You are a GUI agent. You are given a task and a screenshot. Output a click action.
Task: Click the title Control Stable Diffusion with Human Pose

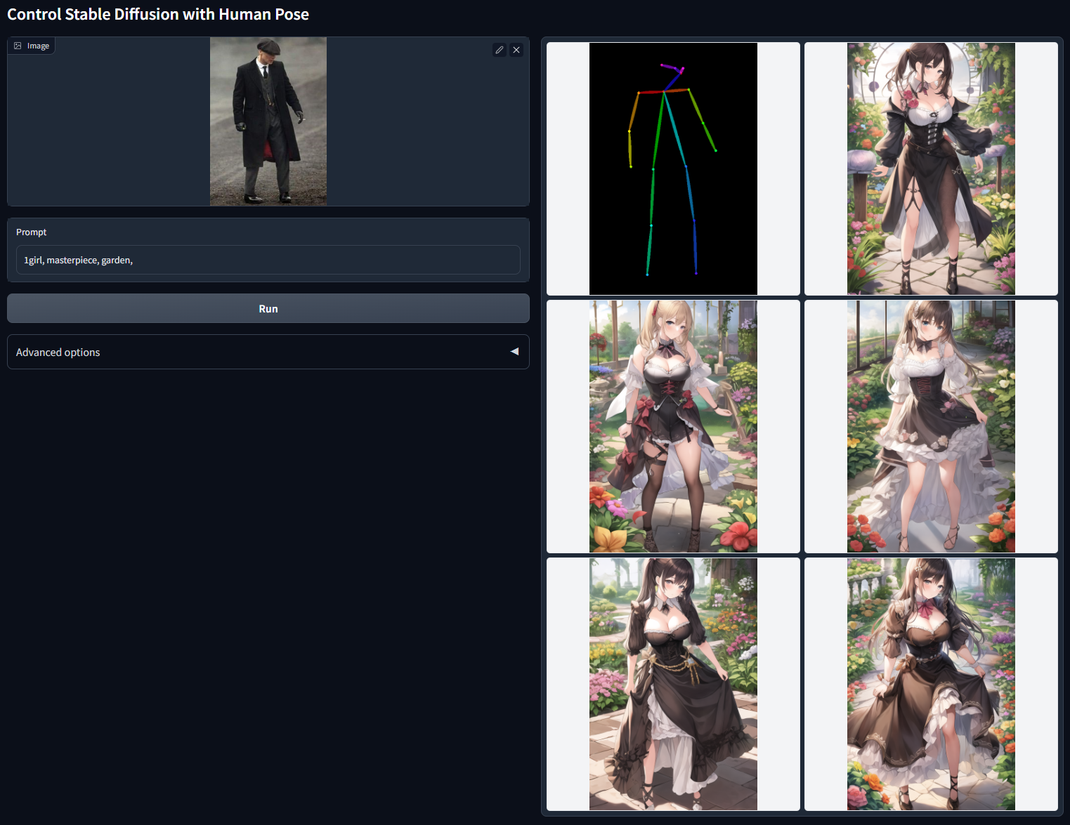pos(157,13)
